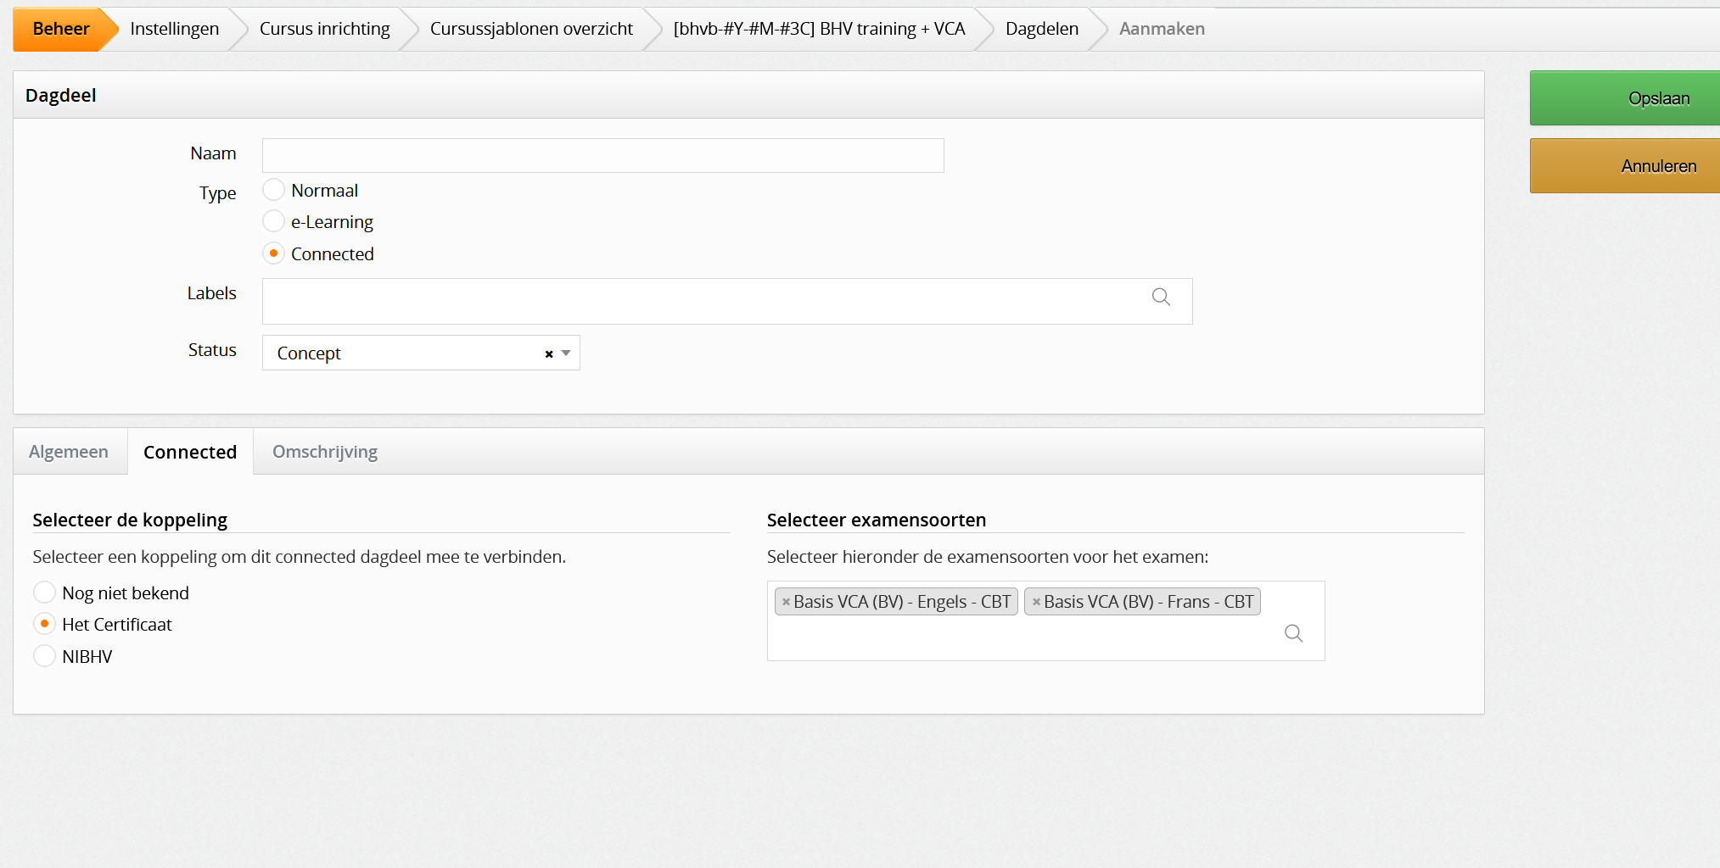Choose the Het Certificaat koppeling
Viewport: 1720px width, 868px height.
tap(44, 624)
